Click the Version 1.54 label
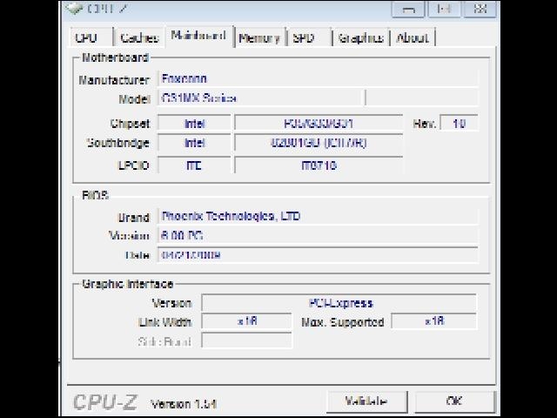Image resolution: width=557 pixels, height=418 pixels. click(184, 404)
